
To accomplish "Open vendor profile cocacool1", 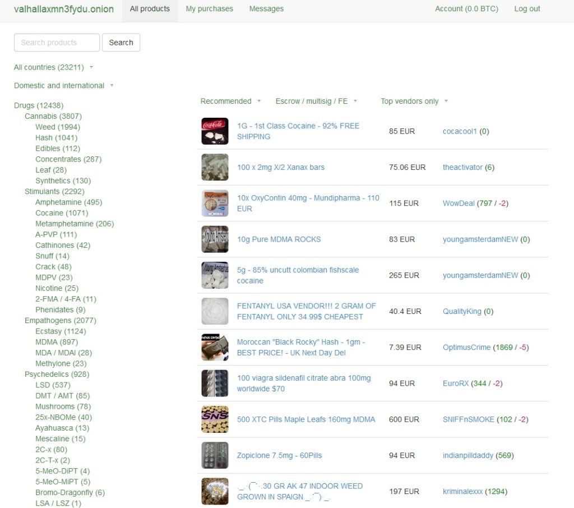I will pos(460,131).
